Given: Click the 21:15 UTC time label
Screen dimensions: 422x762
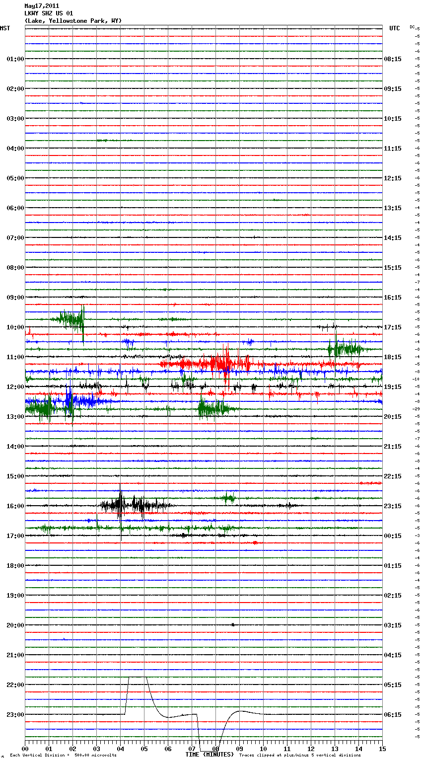Looking at the screenshot, I should (x=393, y=447).
